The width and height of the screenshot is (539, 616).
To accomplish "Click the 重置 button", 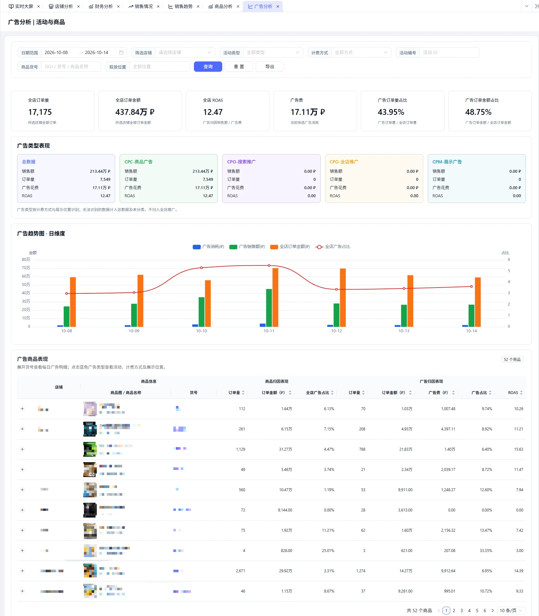I will click(239, 67).
